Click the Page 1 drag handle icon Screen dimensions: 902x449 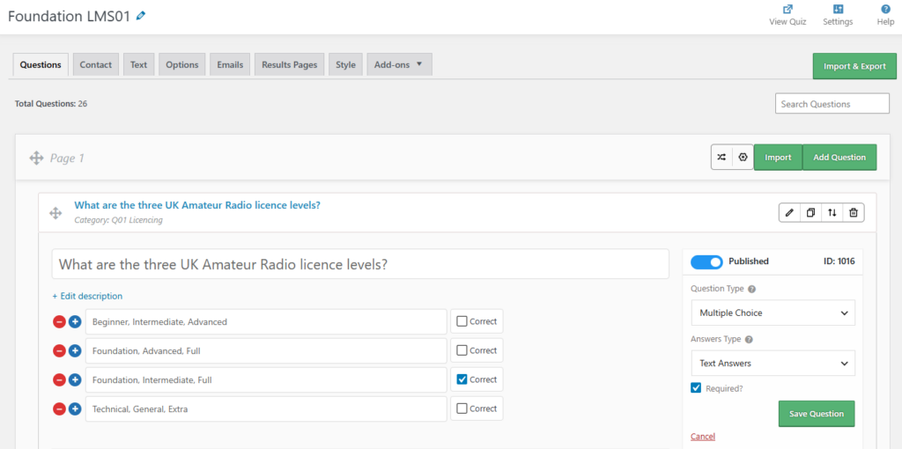(x=36, y=158)
